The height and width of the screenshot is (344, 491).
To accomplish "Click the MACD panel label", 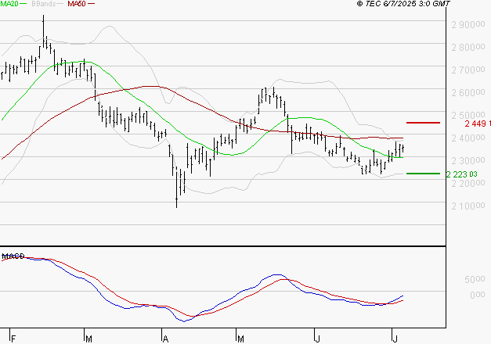I will click(12, 256).
